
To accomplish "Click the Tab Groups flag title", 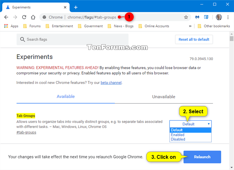I will (26, 116).
